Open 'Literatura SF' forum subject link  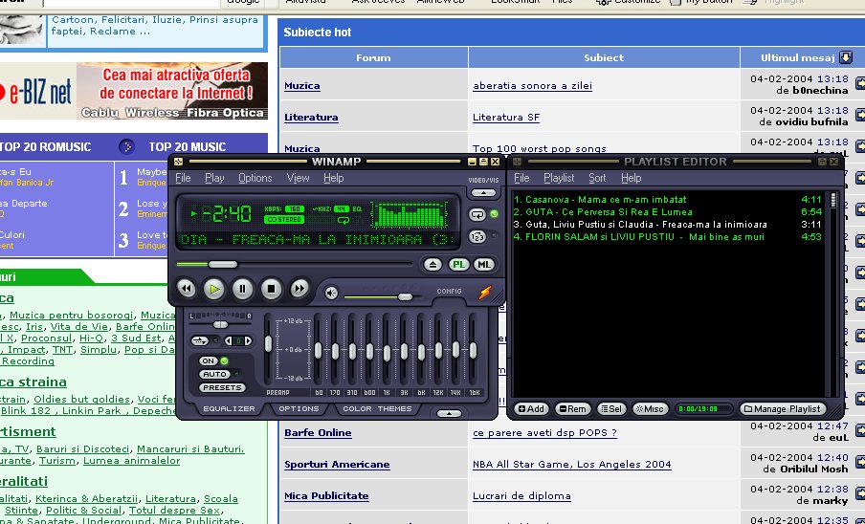point(506,118)
